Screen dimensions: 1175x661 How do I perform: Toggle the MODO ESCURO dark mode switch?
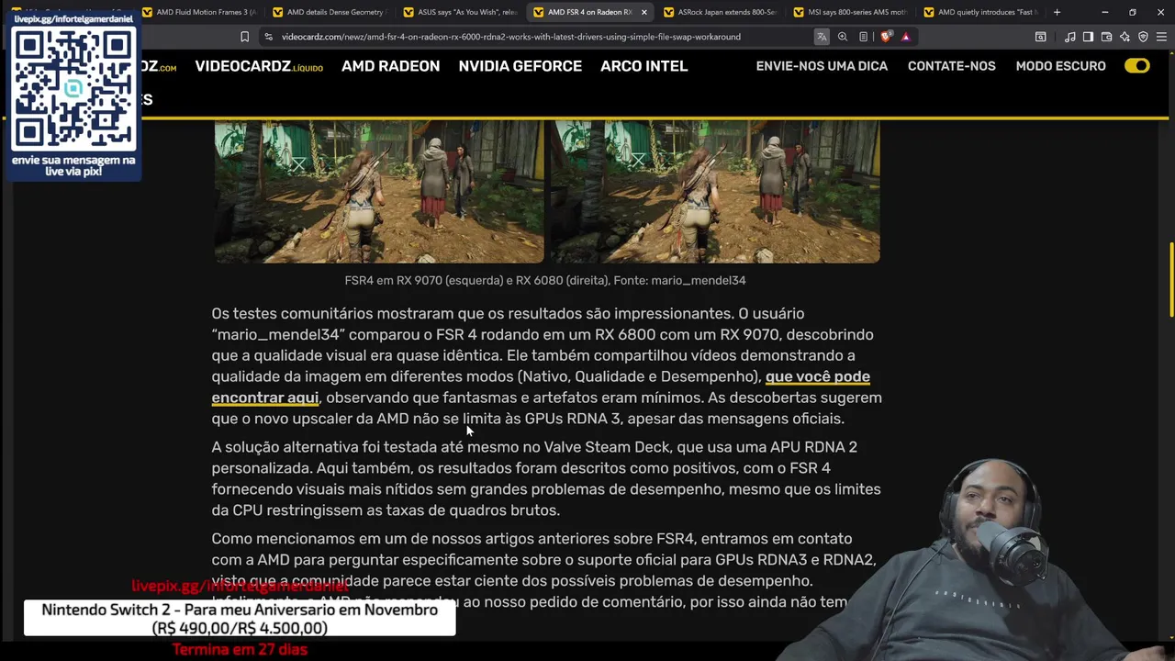pos(1136,66)
